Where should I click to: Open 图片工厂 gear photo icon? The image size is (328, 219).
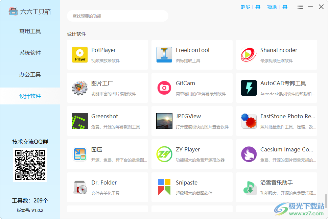[x=80, y=88]
